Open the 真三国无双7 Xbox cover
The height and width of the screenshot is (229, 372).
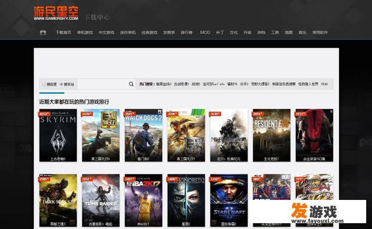click(x=186, y=135)
